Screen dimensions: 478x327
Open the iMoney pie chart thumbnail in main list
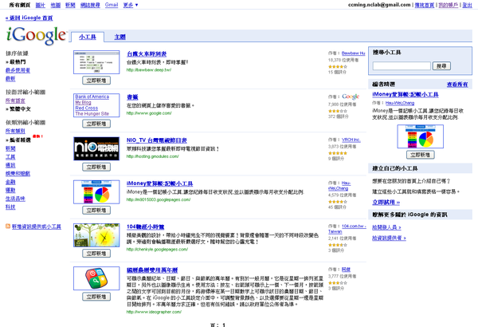[x=96, y=192]
